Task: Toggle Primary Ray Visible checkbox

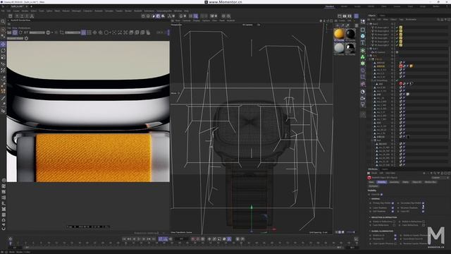Action: pyautogui.click(x=393, y=203)
